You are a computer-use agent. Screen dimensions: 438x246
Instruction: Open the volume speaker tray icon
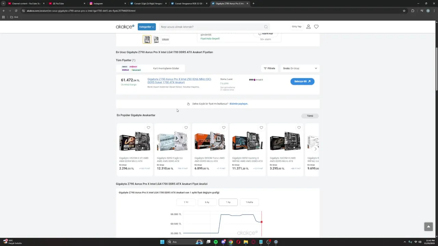point(420,242)
